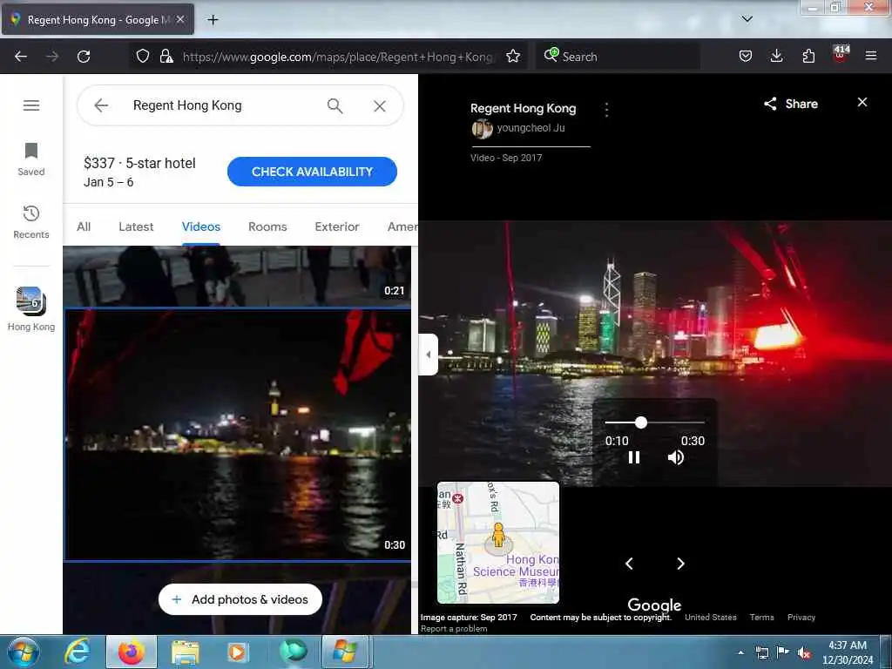Open the Pocket save icon
Screen dimensions: 892x669
tap(746, 56)
